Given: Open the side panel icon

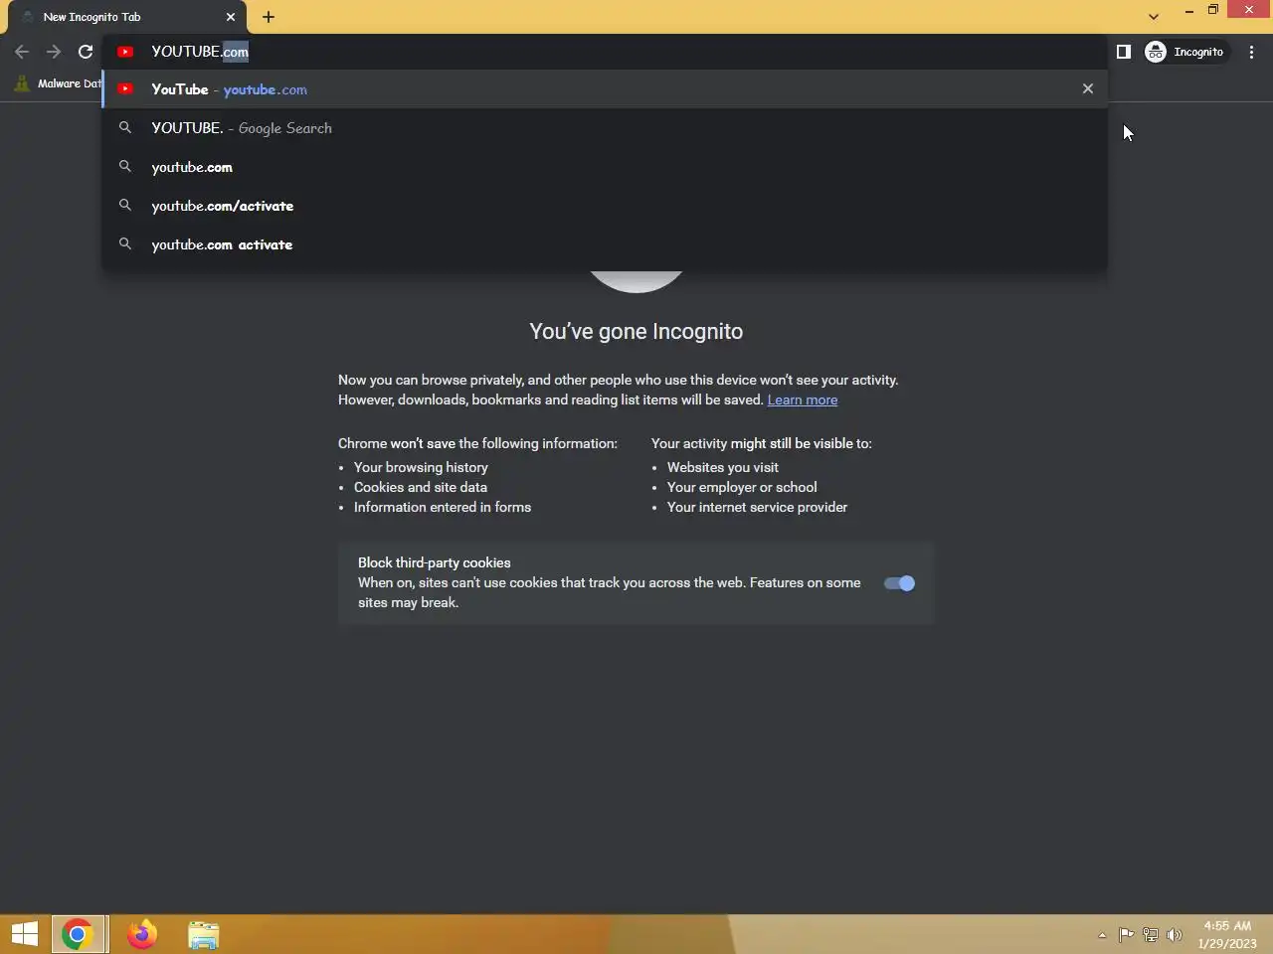Looking at the screenshot, I should [1124, 52].
